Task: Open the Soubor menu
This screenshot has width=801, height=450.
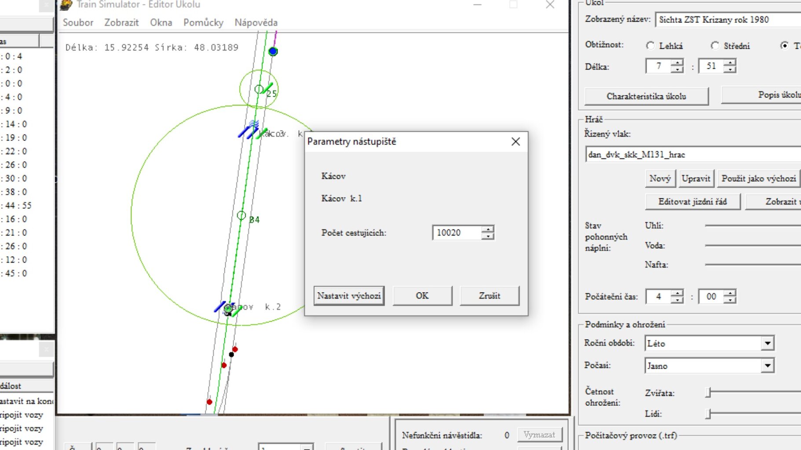Action: coord(78,22)
